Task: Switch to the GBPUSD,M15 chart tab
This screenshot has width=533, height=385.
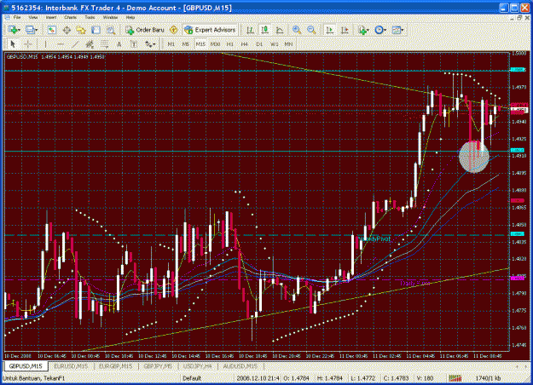Action: pos(26,366)
